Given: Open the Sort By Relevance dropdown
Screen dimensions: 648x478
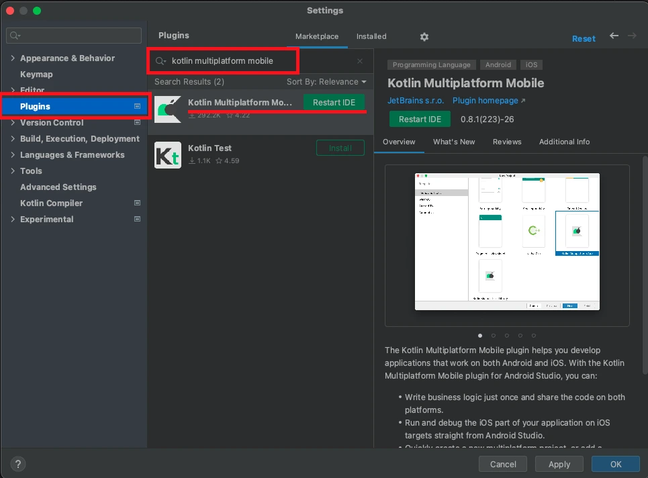Looking at the screenshot, I should click(326, 81).
